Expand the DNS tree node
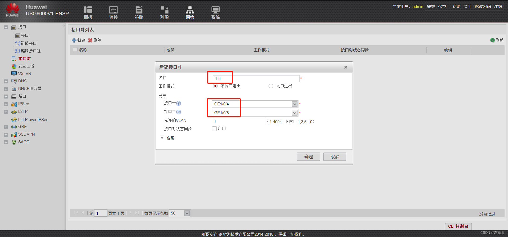This screenshot has height=237, width=508. coord(6,81)
